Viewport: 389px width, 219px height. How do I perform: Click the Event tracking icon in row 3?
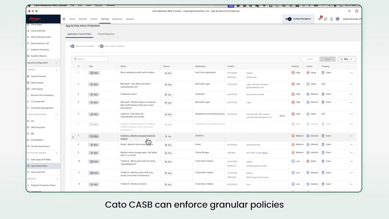[x=323, y=94]
